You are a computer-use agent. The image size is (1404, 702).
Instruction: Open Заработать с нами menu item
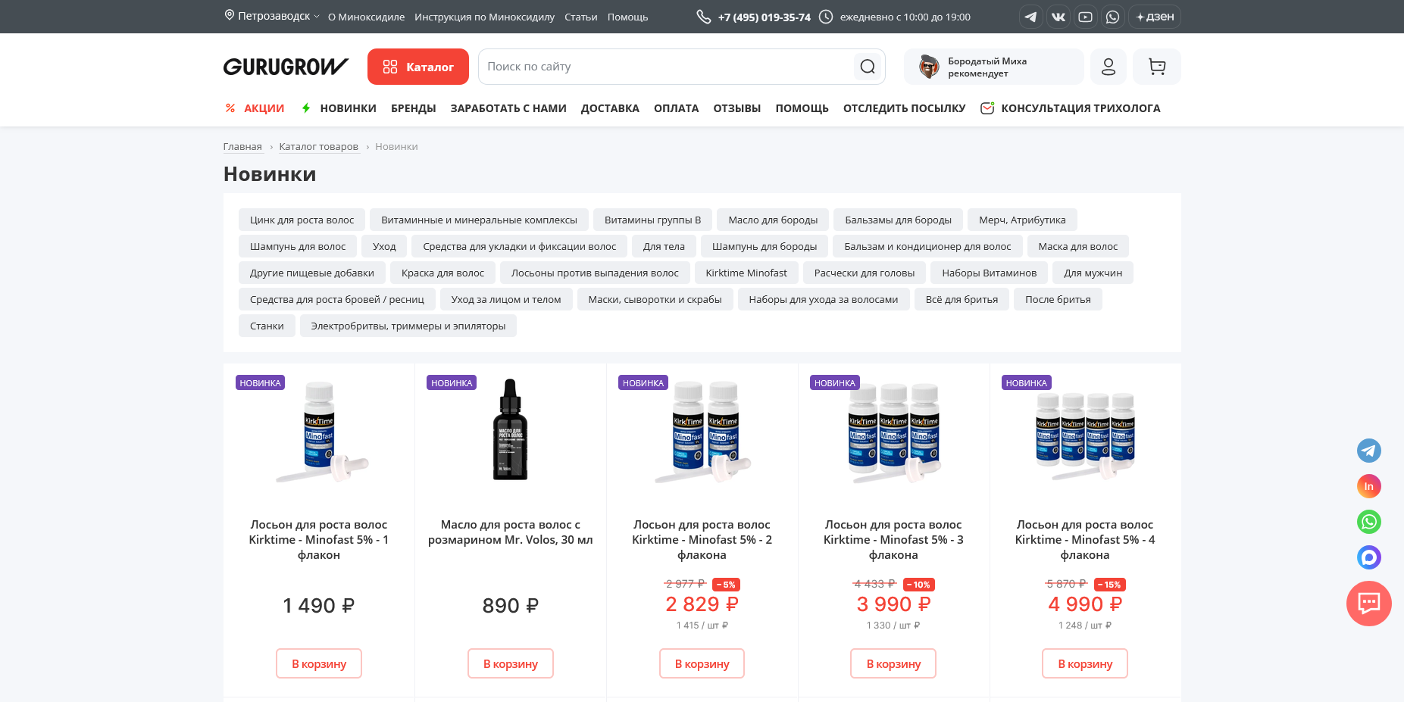point(508,108)
